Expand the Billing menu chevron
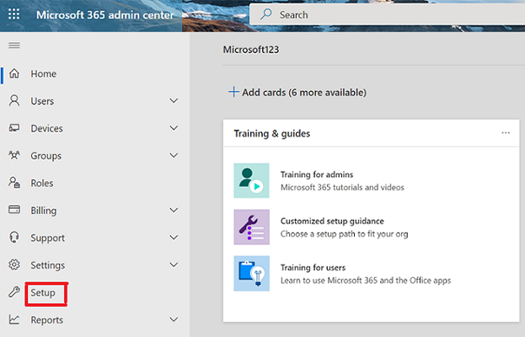This screenshot has height=337, width=525. tap(174, 210)
